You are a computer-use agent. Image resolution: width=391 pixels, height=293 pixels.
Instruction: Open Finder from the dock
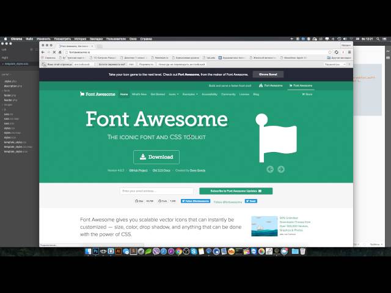pos(88,251)
